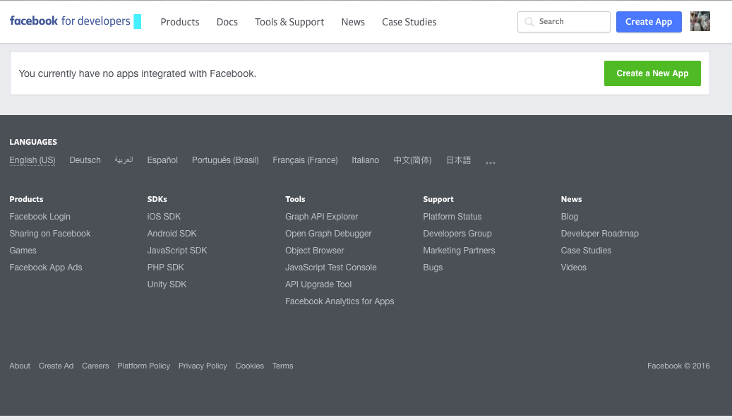Open Facebook Analytics for Apps link
The height and width of the screenshot is (420, 732).
pos(340,301)
